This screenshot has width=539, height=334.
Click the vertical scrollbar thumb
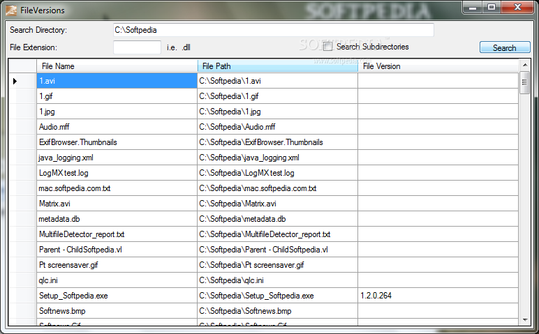click(524, 82)
